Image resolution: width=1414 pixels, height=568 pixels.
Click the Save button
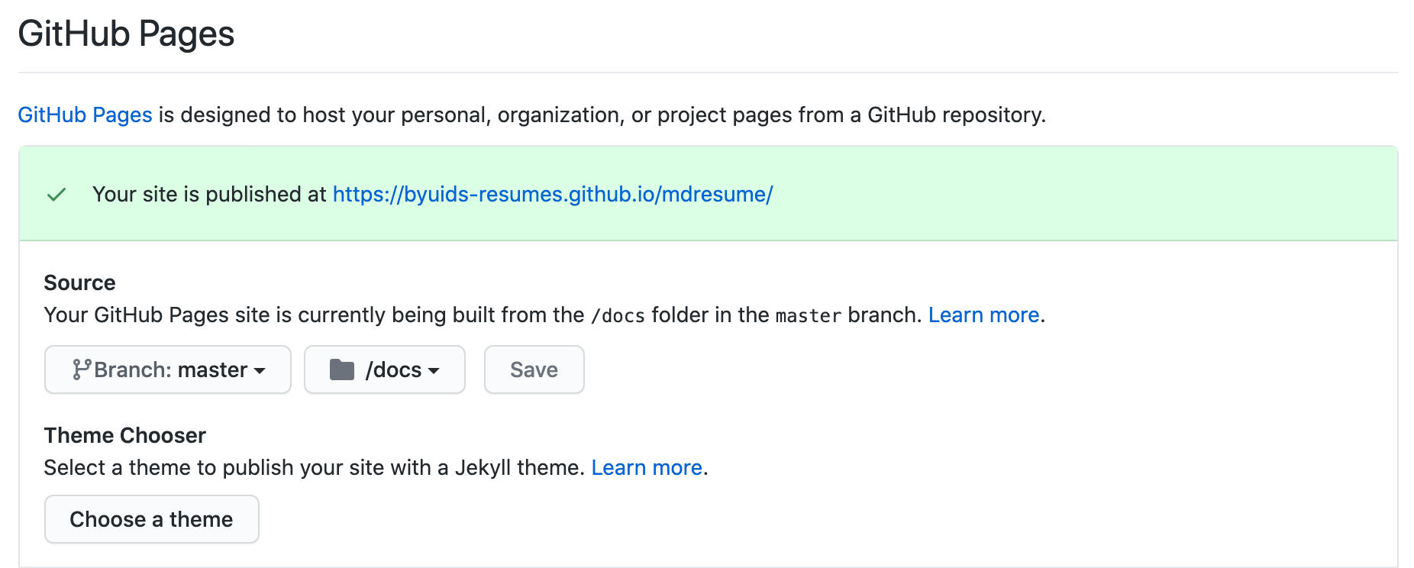point(534,370)
